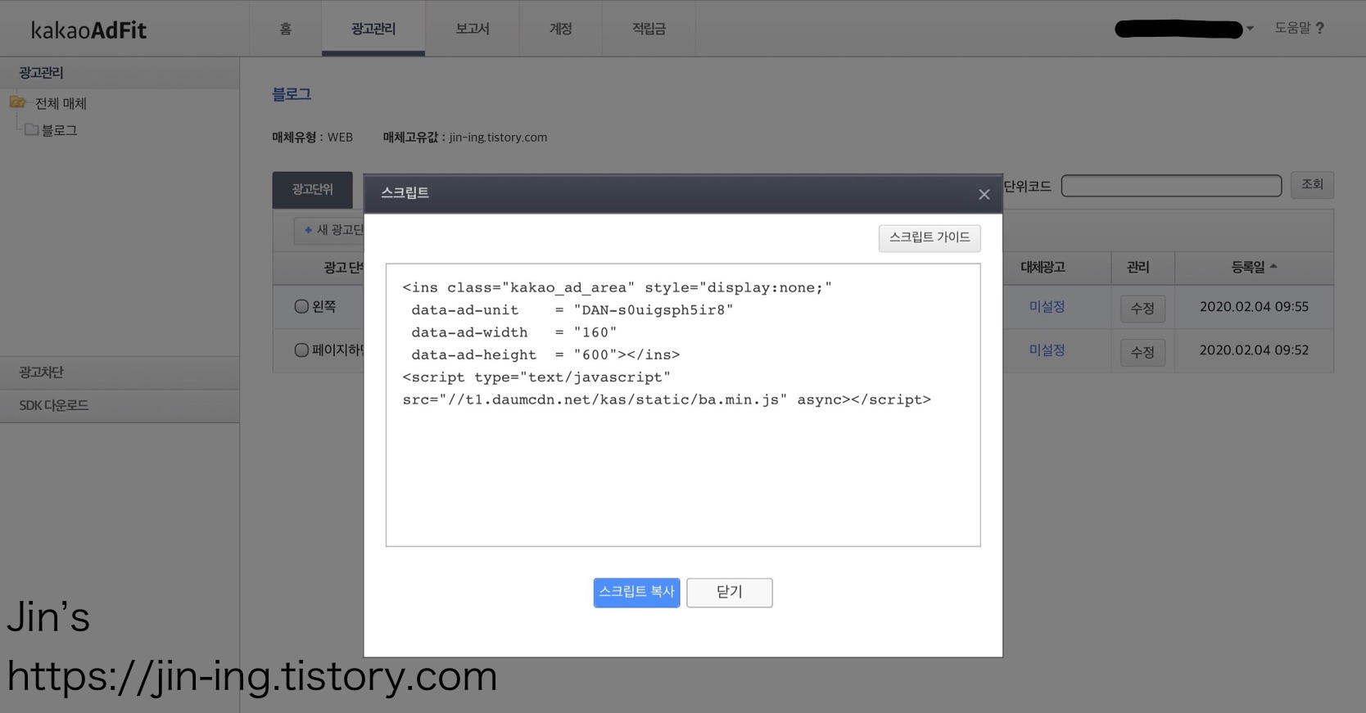Click the jin-ing.tistory.com media value text

498,138
